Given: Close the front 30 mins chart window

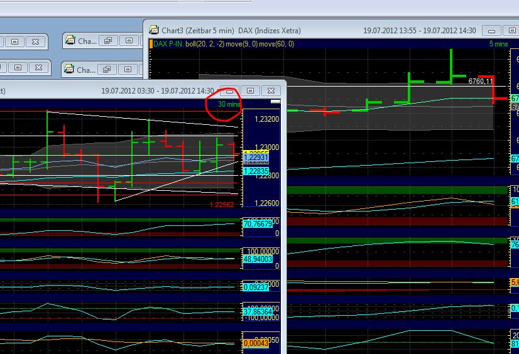Looking at the screenshot, I should point(271,91).
